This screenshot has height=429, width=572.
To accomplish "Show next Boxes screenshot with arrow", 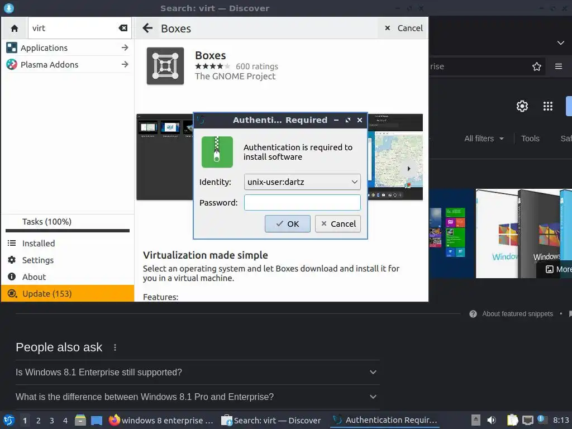I will click(408, 169).
